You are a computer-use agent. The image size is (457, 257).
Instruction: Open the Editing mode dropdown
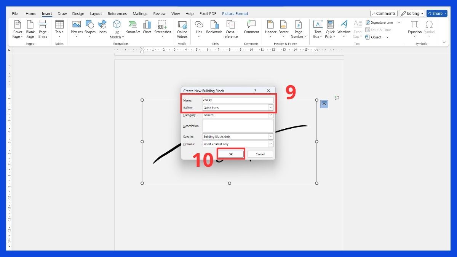click(x=412, y=13)
